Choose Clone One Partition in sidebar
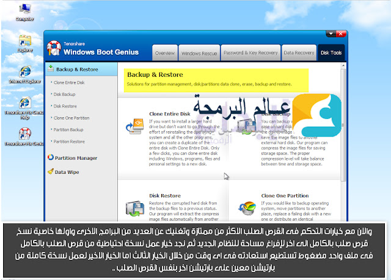This screenshot has width=391, height=280. [x=71, y=118]
